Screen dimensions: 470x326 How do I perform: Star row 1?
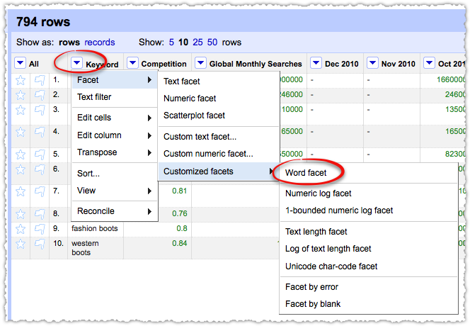point(21,80)
